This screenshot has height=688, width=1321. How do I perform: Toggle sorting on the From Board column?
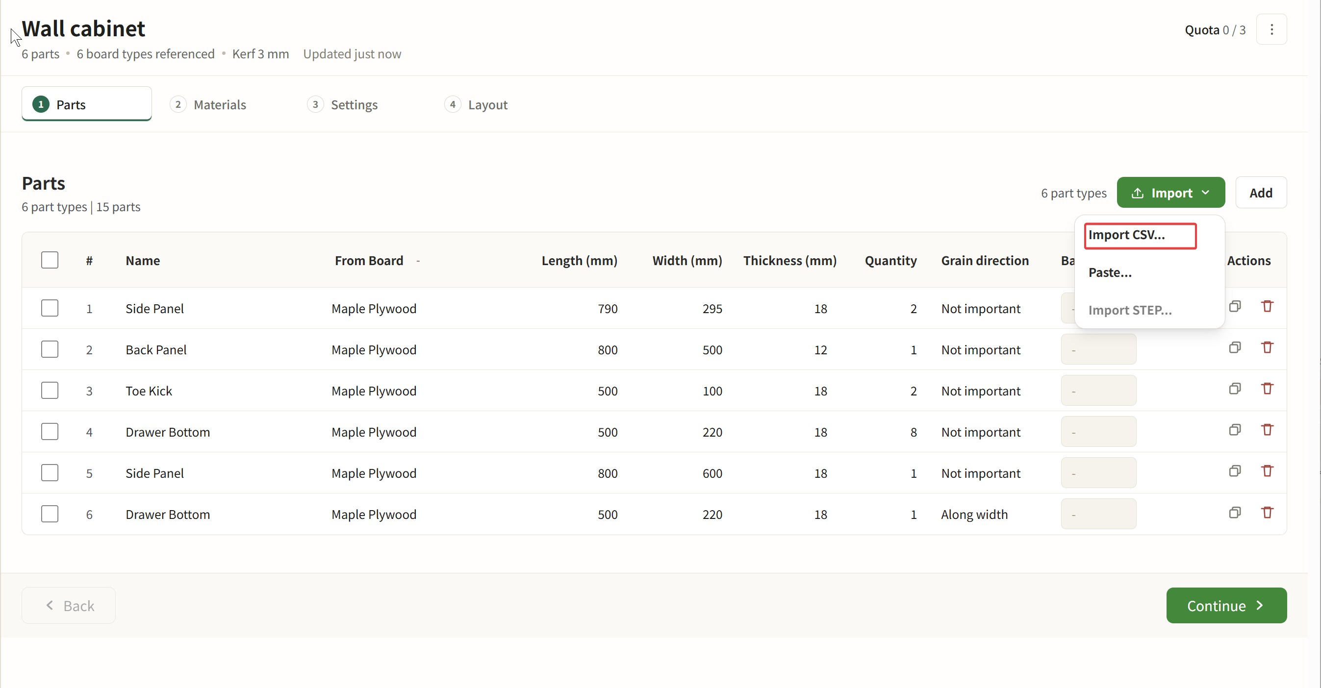pyautogui.click(x=418, y=261)
